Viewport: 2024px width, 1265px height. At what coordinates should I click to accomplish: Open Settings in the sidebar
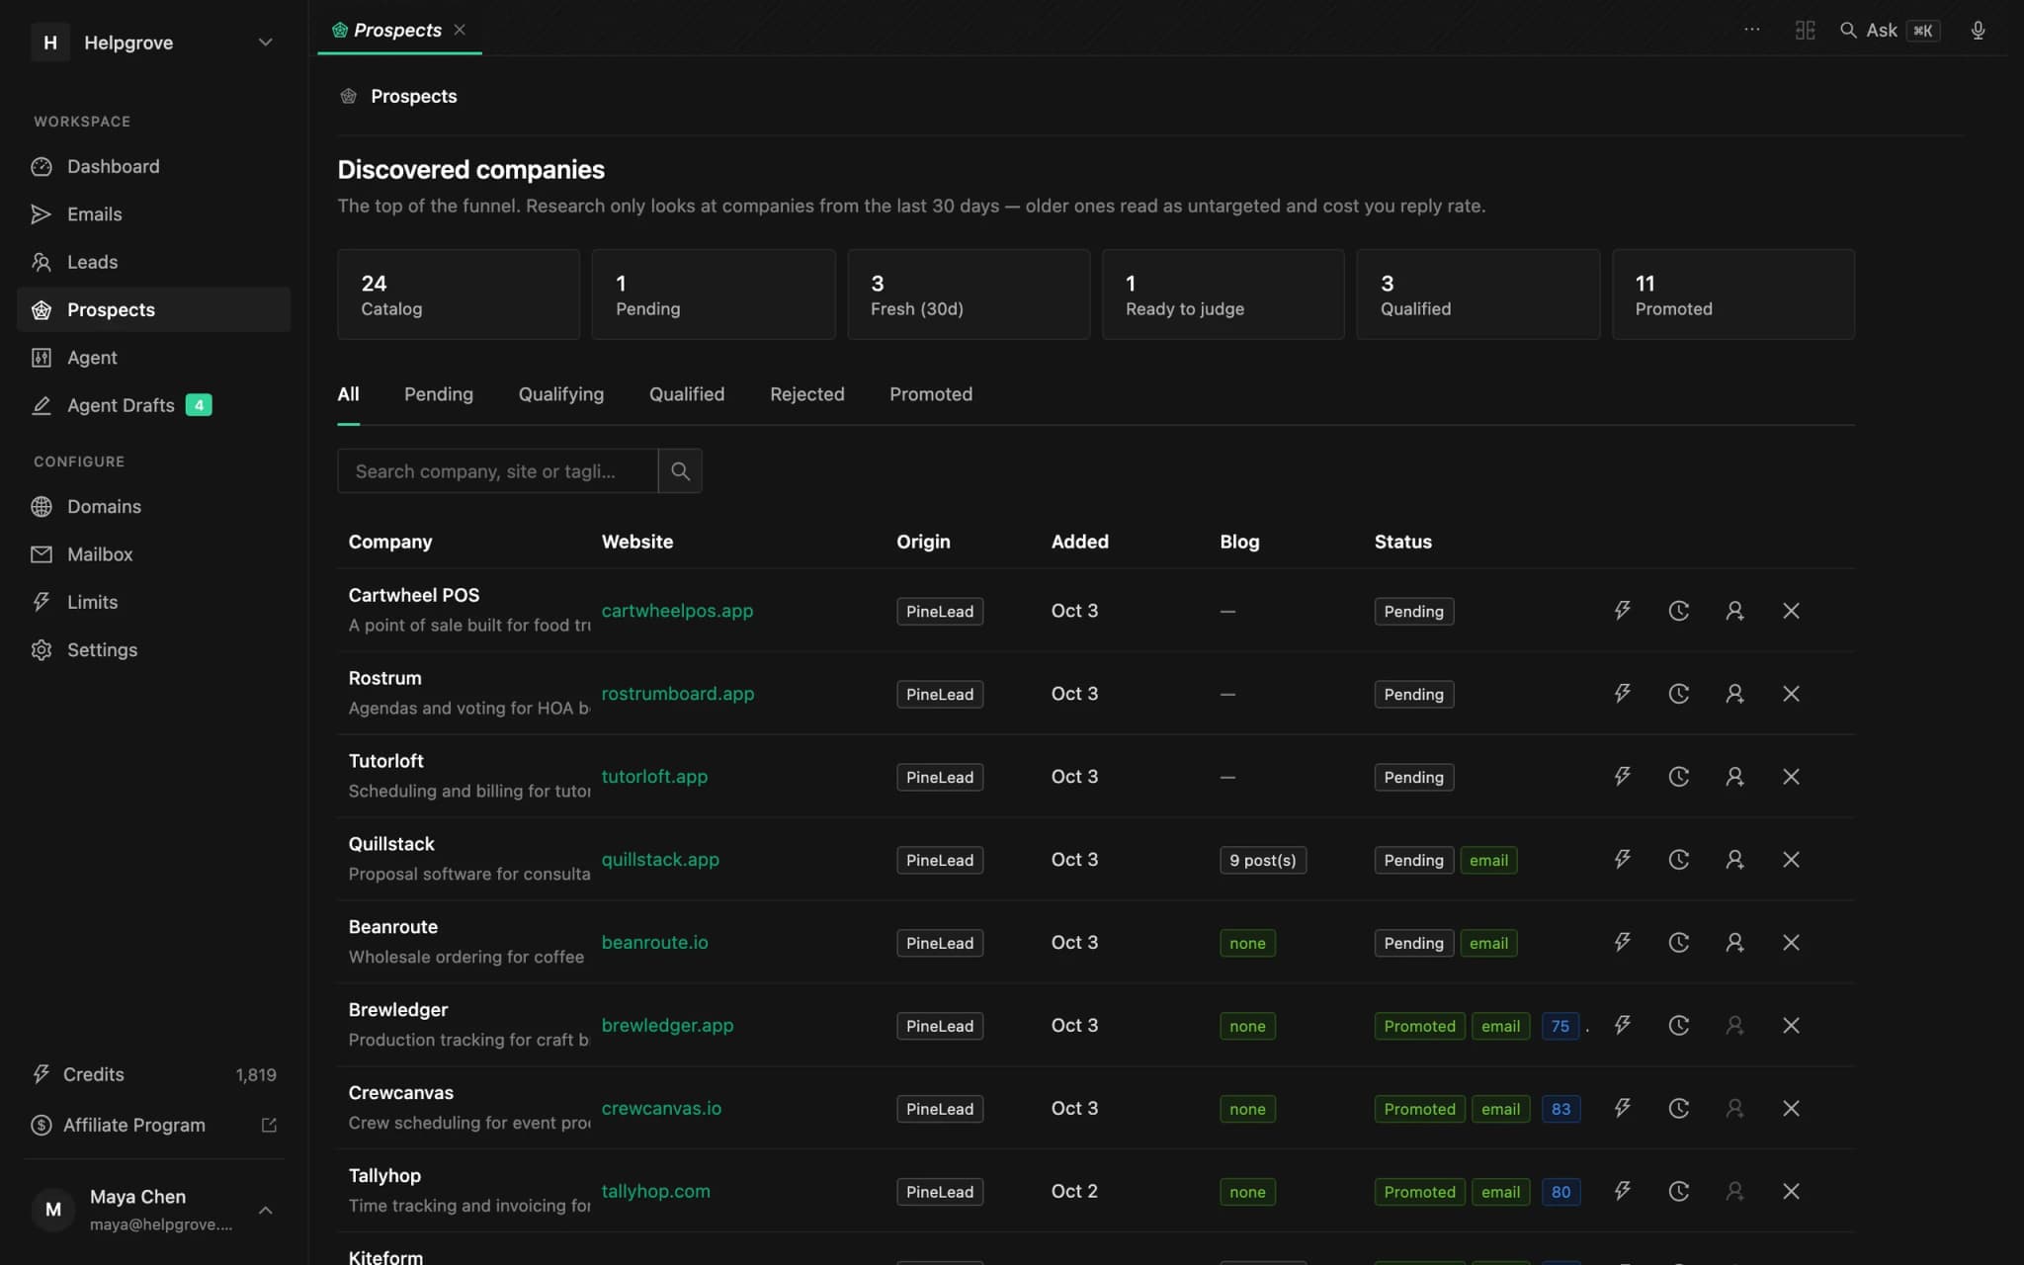(x=154, y=650)
